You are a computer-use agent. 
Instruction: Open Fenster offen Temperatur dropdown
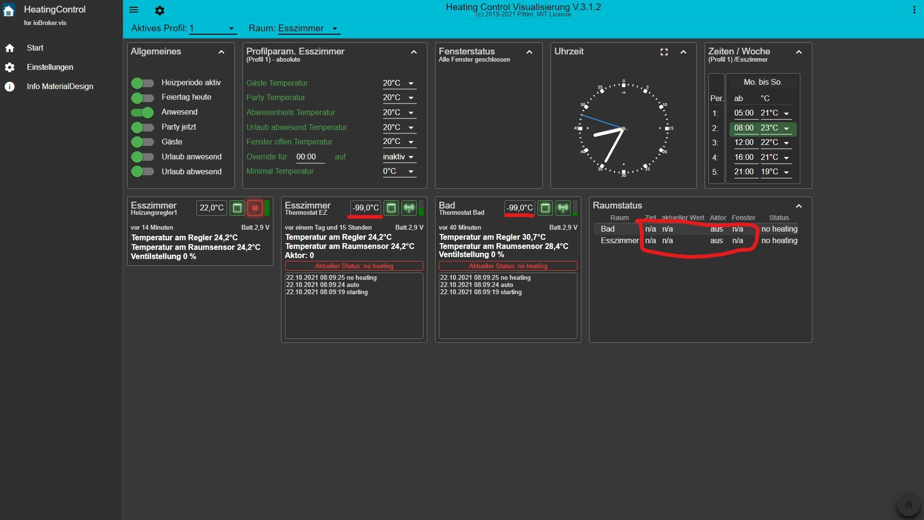[399, 142]
